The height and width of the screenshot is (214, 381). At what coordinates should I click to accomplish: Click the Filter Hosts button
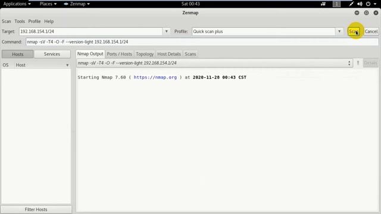click(x=36, y=209)
